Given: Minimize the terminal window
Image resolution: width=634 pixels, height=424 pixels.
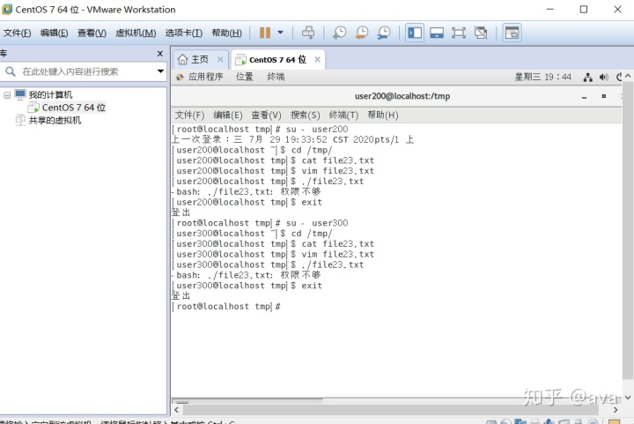Looking at the screenshot, I should [x=584, y=97].
